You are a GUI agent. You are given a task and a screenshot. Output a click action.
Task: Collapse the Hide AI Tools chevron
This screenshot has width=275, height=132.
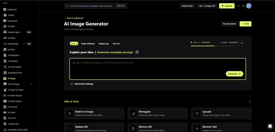coord(250,101)
